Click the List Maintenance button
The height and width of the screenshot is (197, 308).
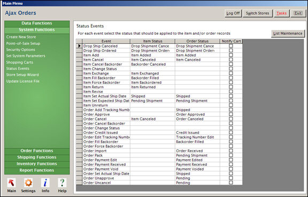288,33
